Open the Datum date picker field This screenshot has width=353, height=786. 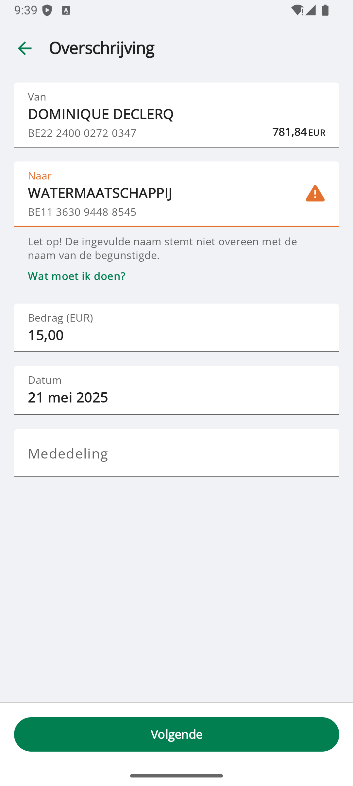[x=176, y=390]
